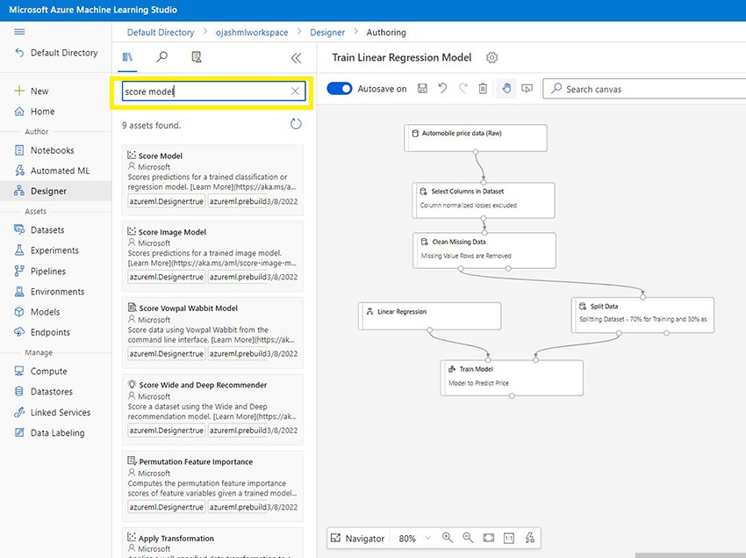
Task: Select the pan hand tool
Action: click(506, 88)
